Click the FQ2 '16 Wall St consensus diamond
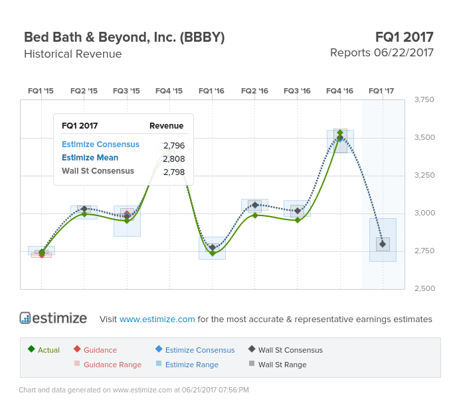 (255, 205)
